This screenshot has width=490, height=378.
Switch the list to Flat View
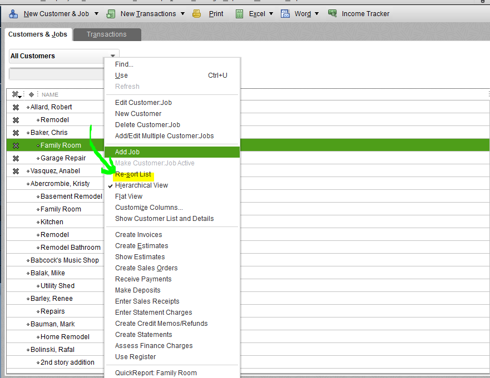click(x=128, y=196)
